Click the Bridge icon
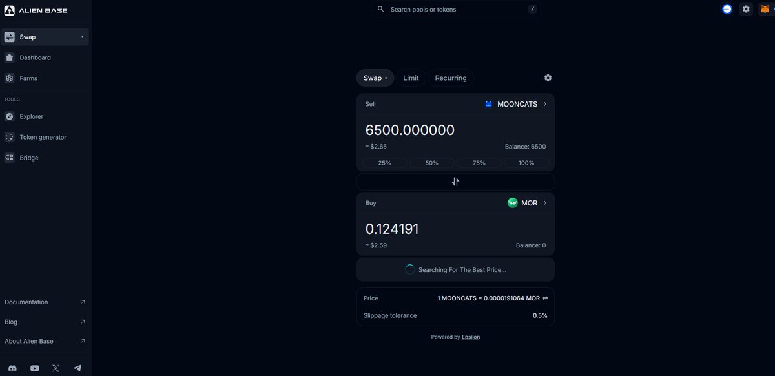This screenshot has height=376, width=775. [x=9, y=158]
